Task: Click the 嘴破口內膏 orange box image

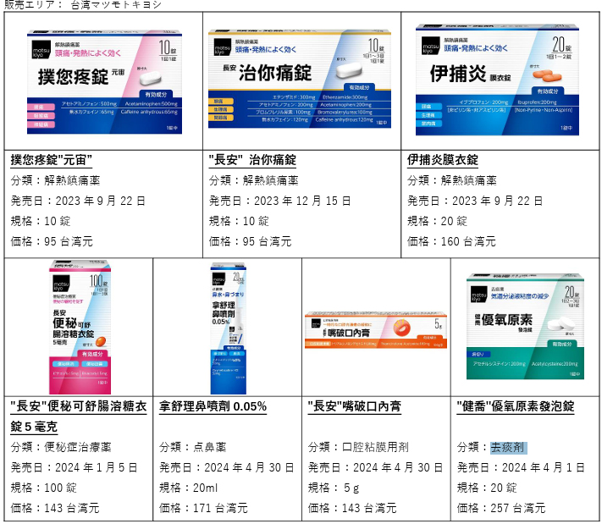Action: click(x=376, y=330)
